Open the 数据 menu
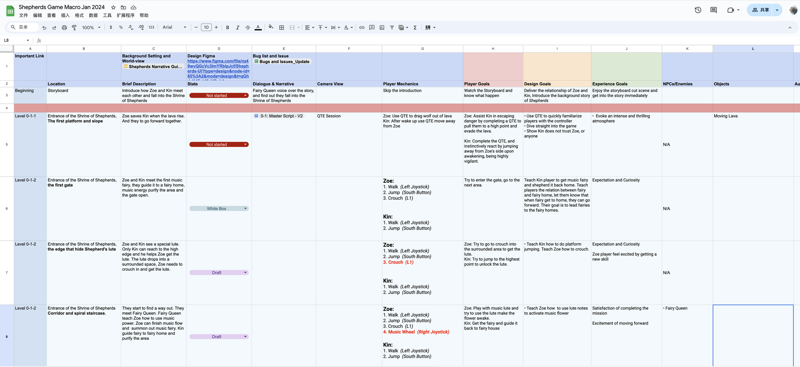This screenshot has width=800, height=367. (93, 15)
